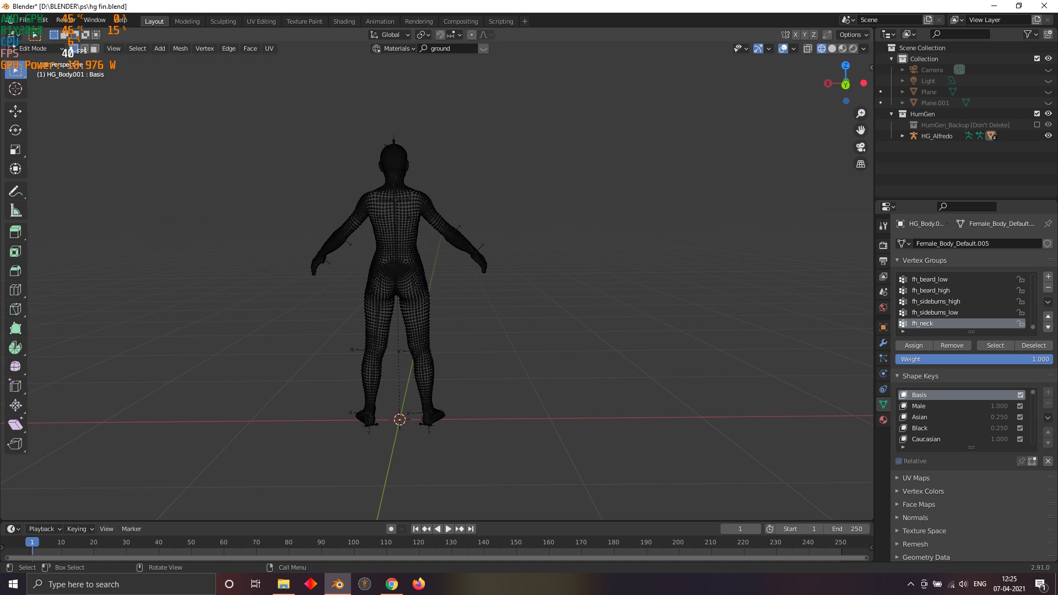Toggle the camera view icon
The height and width of the screenshot is (595, 1058).
click(861, 147)
